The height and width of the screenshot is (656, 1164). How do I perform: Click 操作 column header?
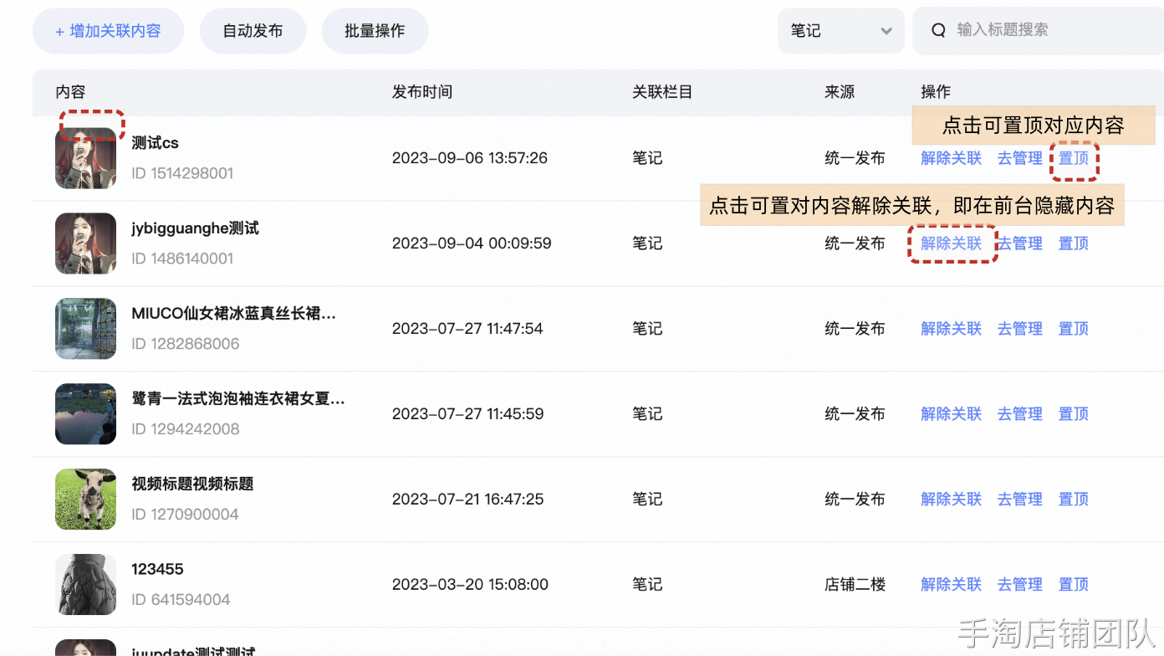tap(936, 92)
